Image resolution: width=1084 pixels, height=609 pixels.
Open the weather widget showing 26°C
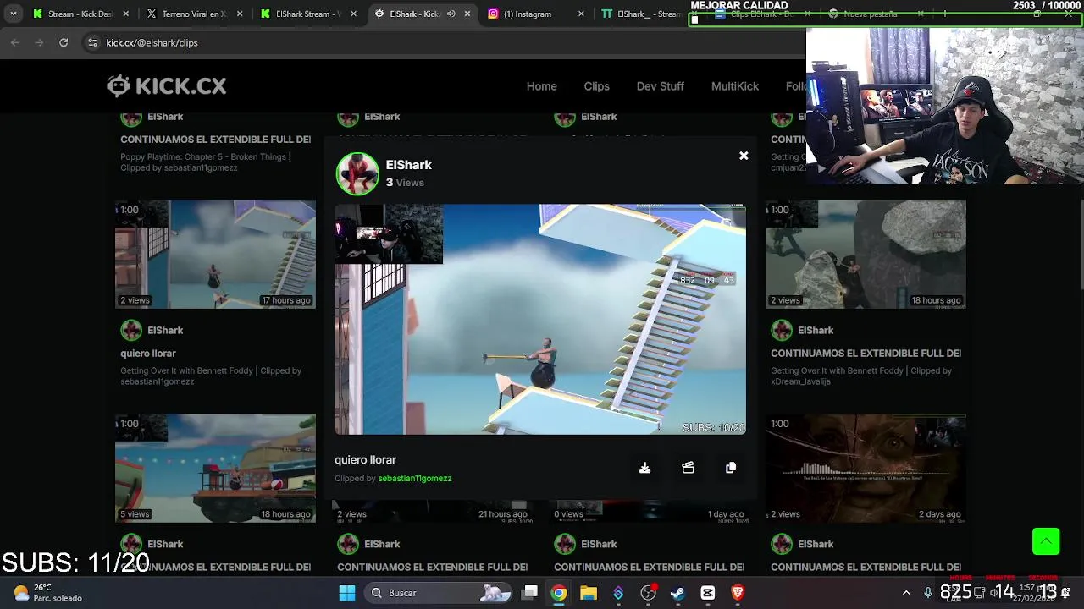[x=48, y=593]
